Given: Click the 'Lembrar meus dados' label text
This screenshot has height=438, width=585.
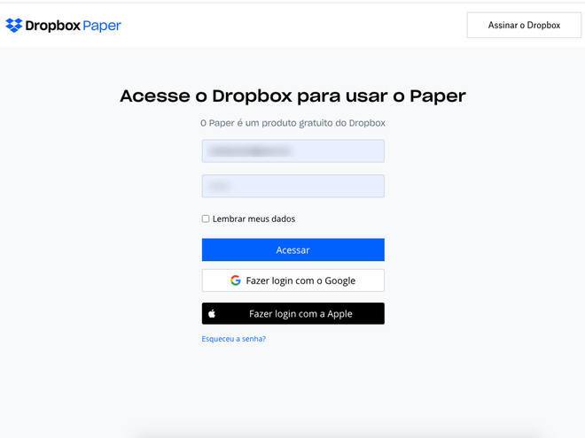Looking at the screenshot, I should (253, 219).
